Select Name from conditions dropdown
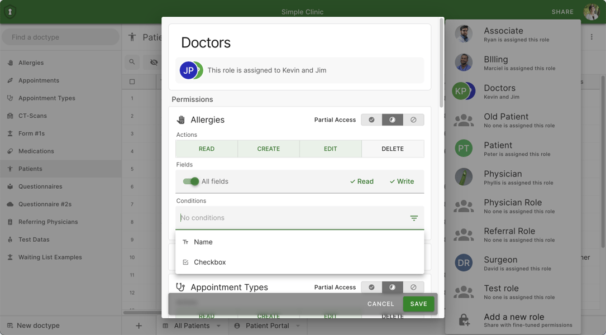The image size is (606, 335). tap(299, 242)
